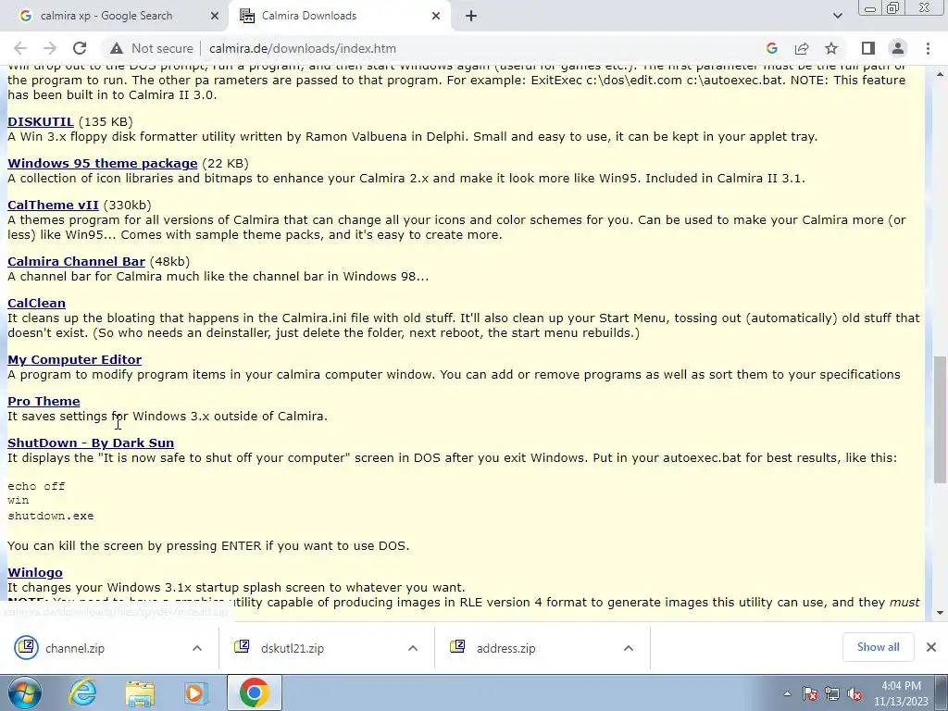948x711 pixels.
Task: Click the scrollbar up arrow
Action: 940,74
